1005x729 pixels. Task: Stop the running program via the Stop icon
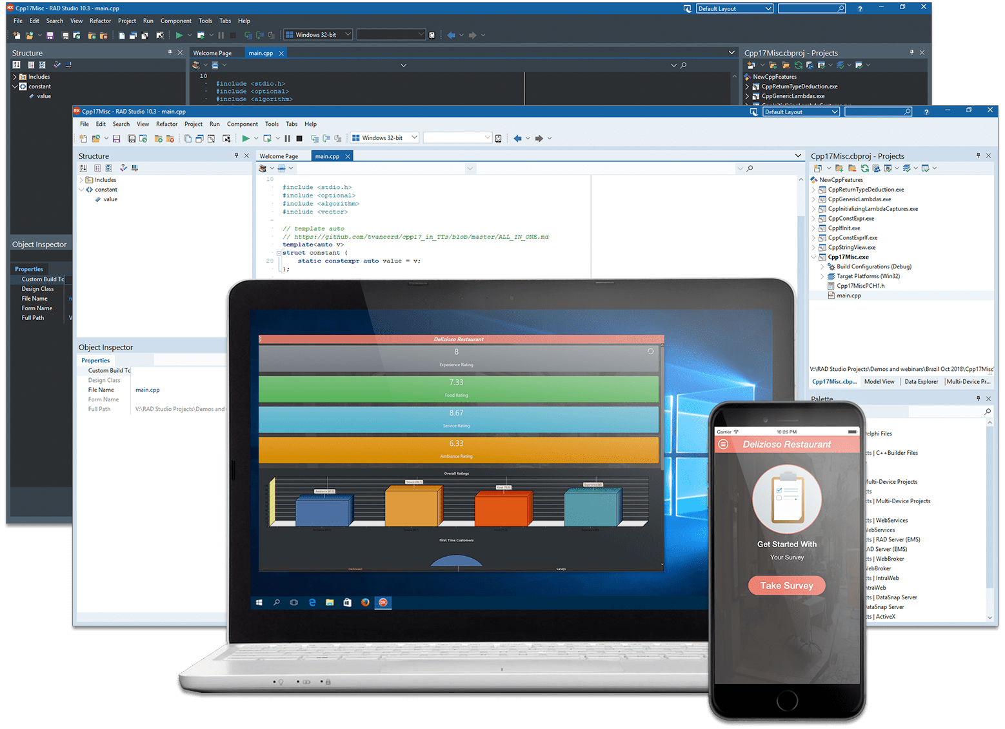299,138
